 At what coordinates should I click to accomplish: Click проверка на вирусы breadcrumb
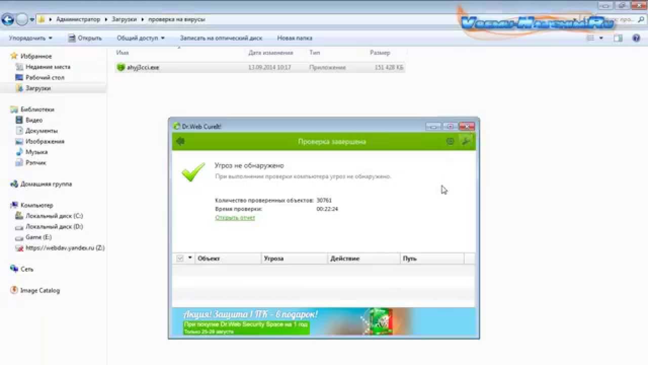pyautogui.click(x=177, y=19)
